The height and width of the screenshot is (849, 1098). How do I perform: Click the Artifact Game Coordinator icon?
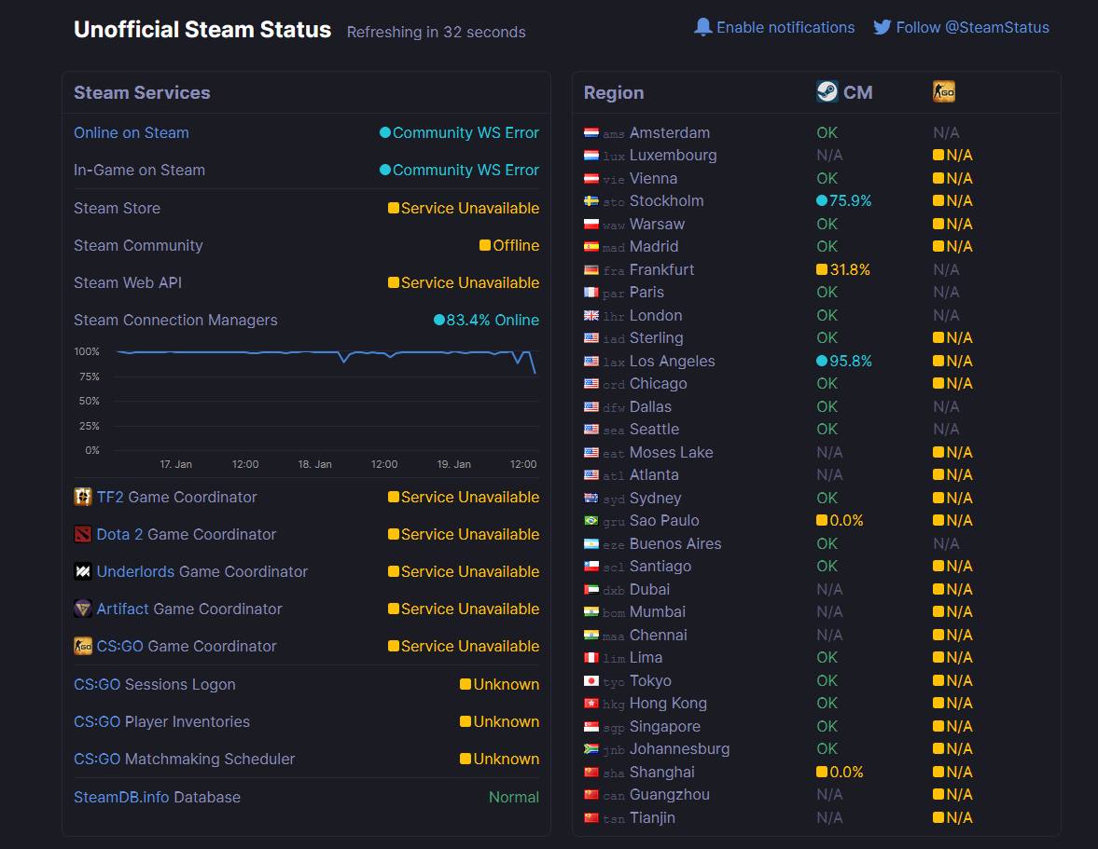tap(83, 609)
